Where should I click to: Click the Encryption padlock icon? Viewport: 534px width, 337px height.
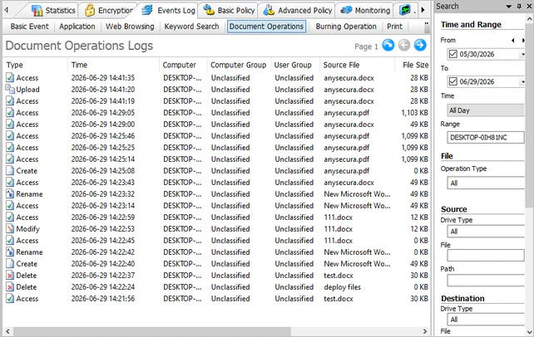(x=90, y=10)
